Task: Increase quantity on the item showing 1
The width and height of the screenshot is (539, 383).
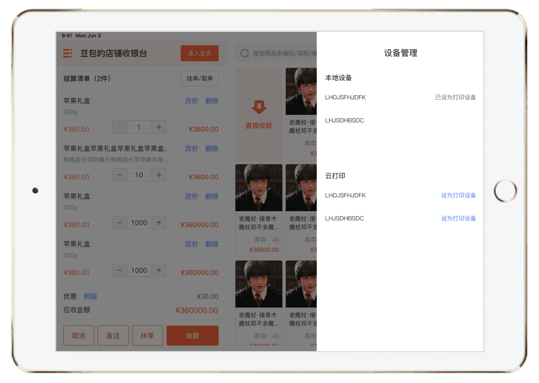Action: (x=159, y=127)
